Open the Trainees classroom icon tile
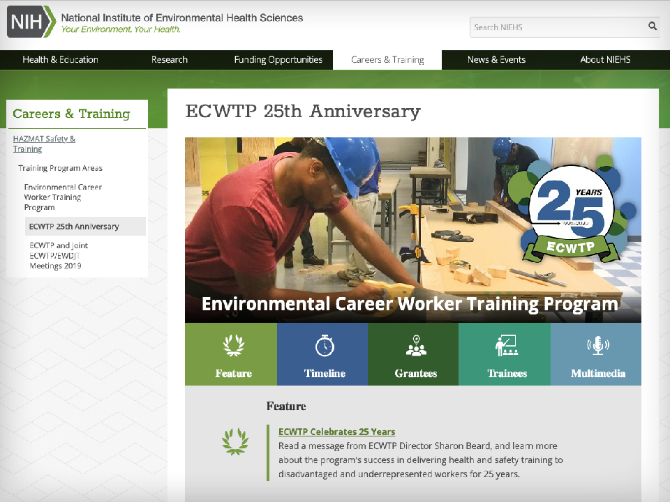 (x=505, y=354)
